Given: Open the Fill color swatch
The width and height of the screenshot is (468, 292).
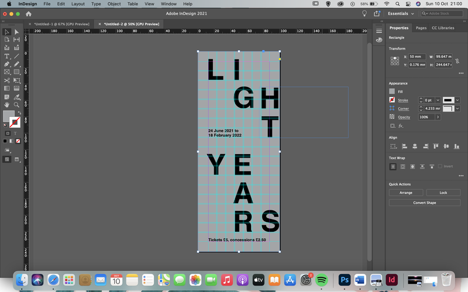Looking at the screenshot, I should pyautogui.click(x=392, y=92).
